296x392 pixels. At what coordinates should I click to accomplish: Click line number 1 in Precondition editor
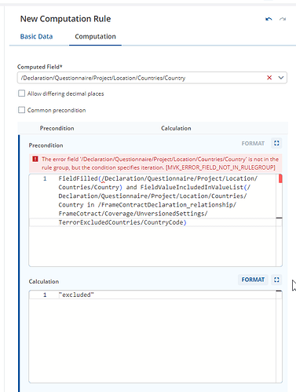click(x=45, y=178)
